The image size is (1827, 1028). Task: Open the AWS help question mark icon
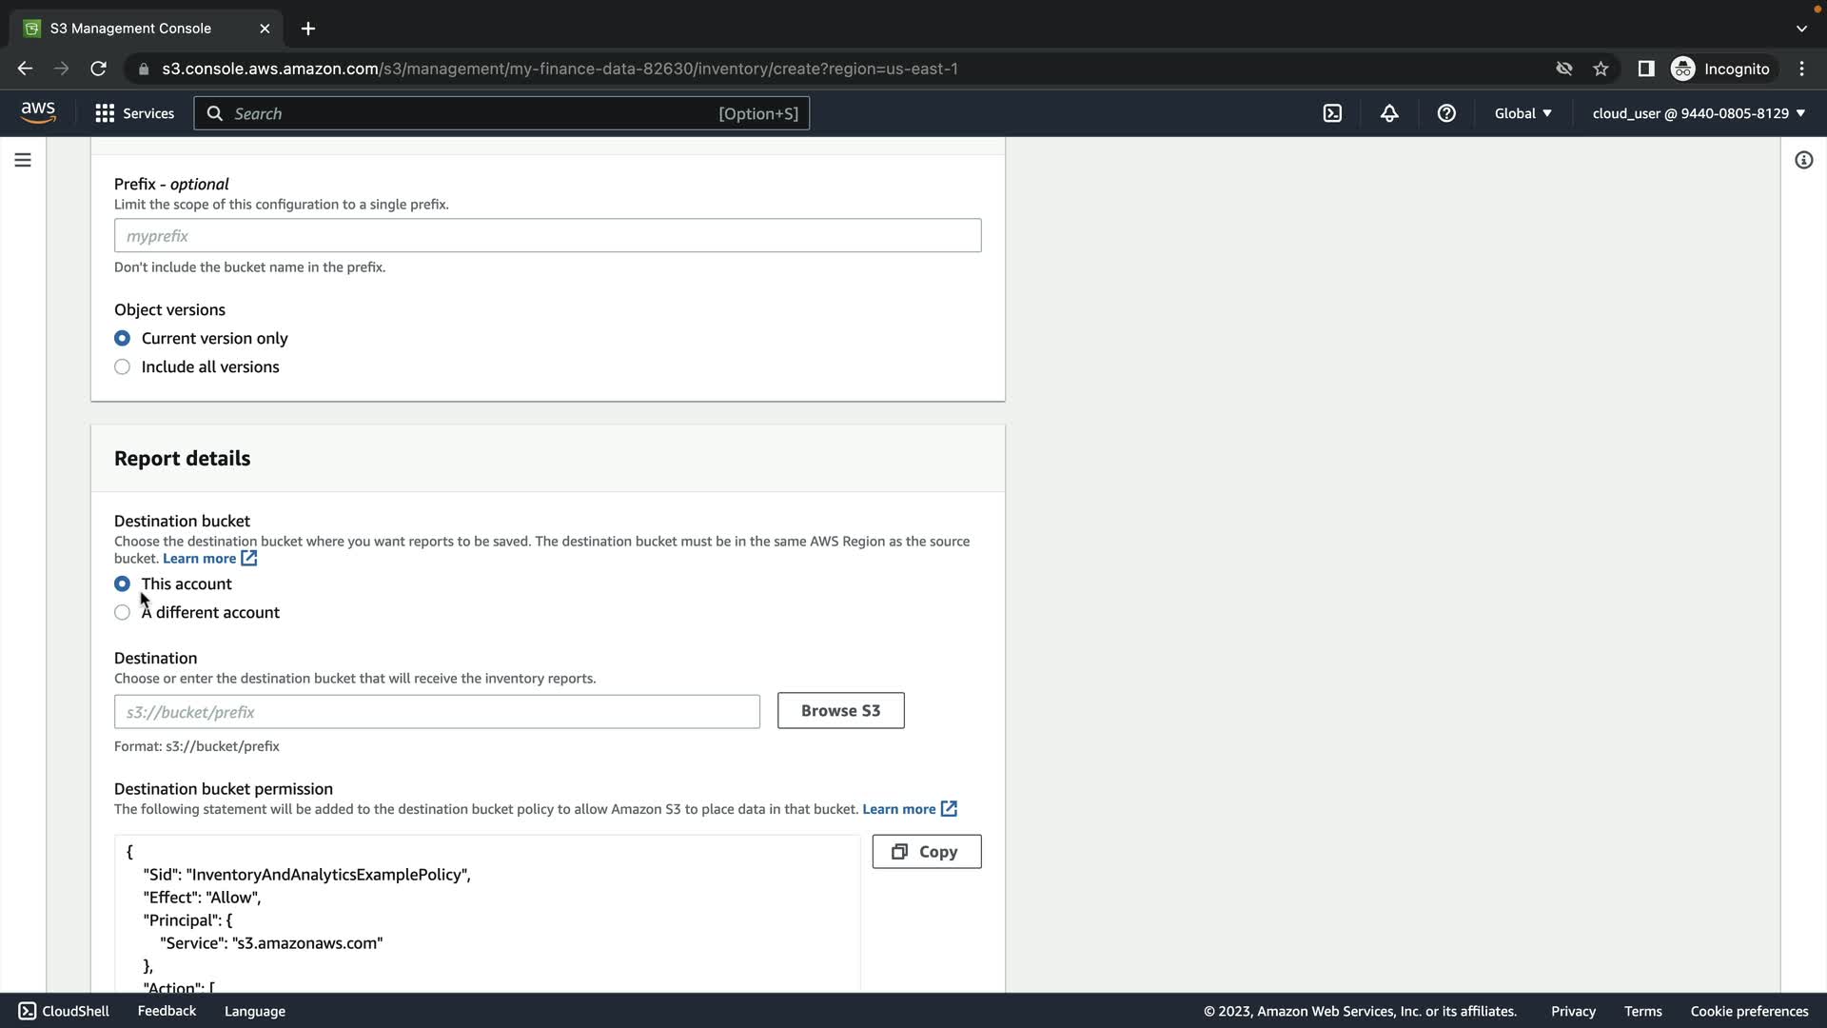click(1446, 113)
